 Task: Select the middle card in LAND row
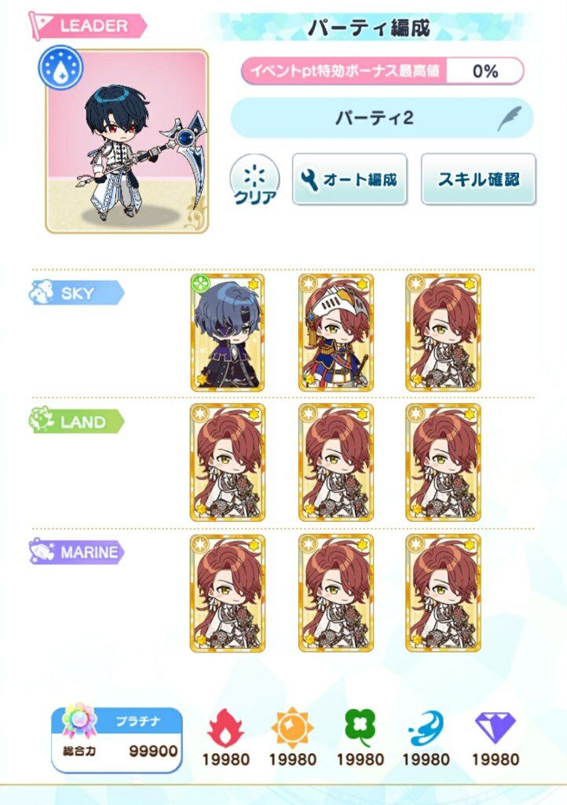336,462
